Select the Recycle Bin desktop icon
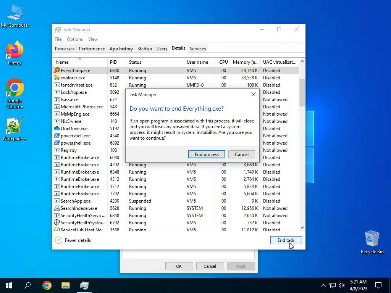Viewport: 391px width, 293px height. [372, 242]
